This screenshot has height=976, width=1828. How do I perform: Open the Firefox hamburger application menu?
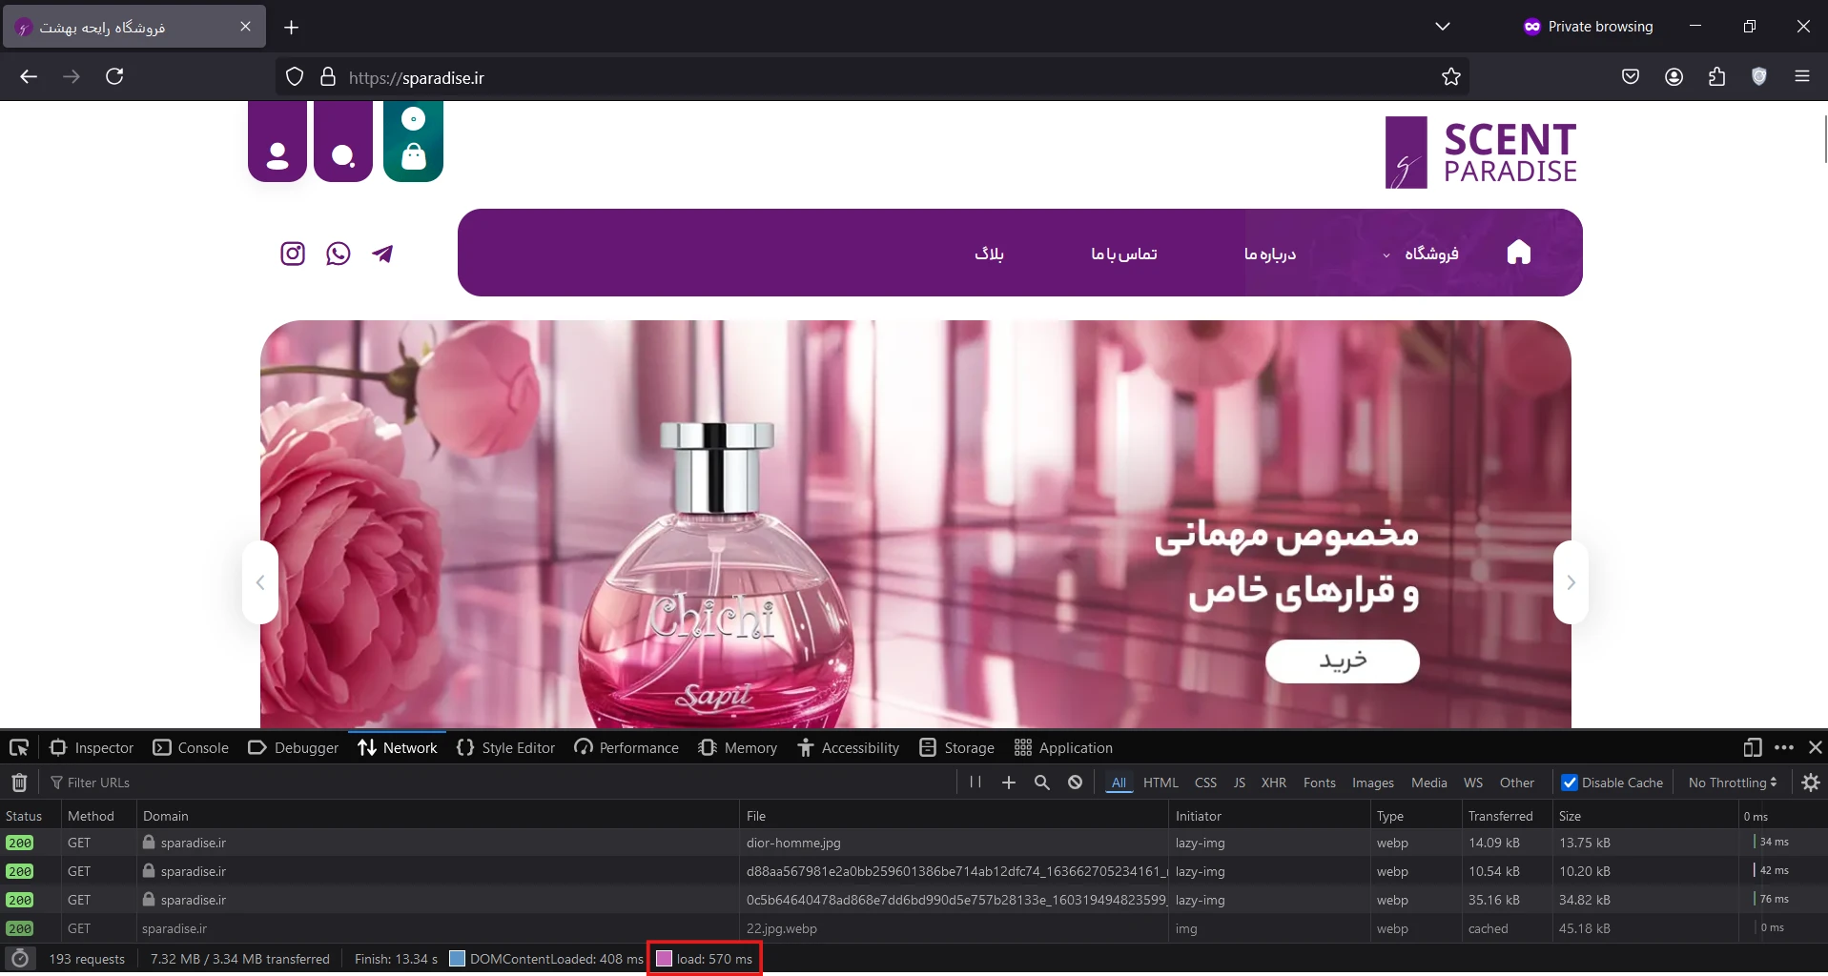pos(1802,76)
